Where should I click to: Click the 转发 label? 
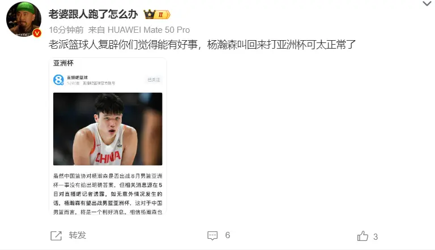(x=78, y=236)
